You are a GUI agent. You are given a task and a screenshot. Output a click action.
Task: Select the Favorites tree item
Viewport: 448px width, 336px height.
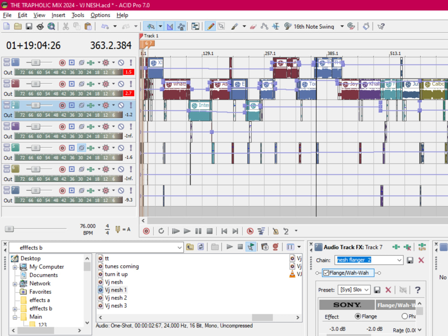[40, 292]
